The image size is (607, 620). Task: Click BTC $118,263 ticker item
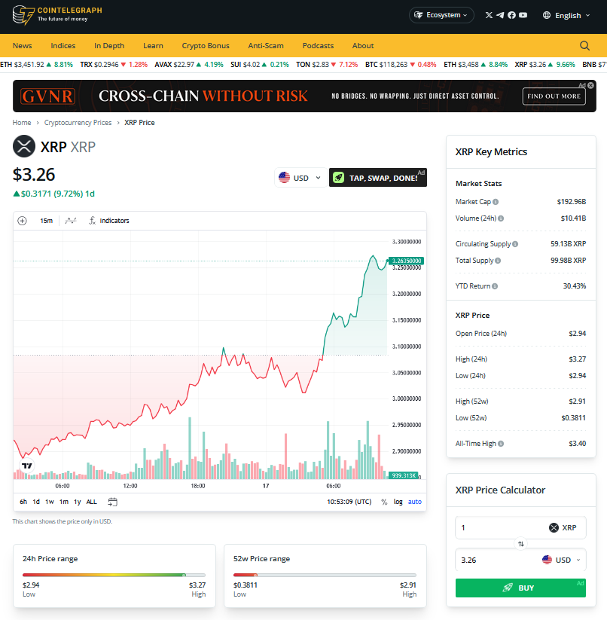[x=401, y=65]
